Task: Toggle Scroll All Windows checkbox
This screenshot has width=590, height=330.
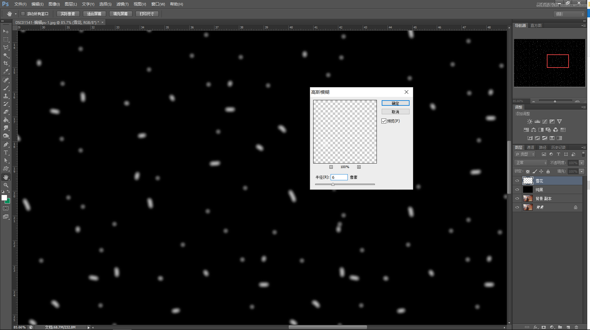Action: (x=23, y=14)
